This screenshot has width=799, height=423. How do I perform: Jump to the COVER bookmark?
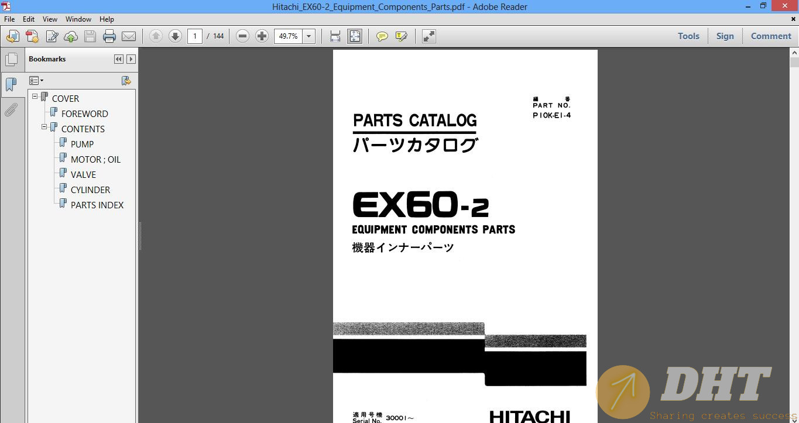tap(66, 98)
